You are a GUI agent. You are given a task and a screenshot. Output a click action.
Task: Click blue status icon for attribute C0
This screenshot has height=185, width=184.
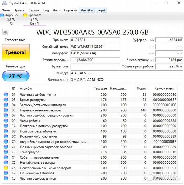6,141
